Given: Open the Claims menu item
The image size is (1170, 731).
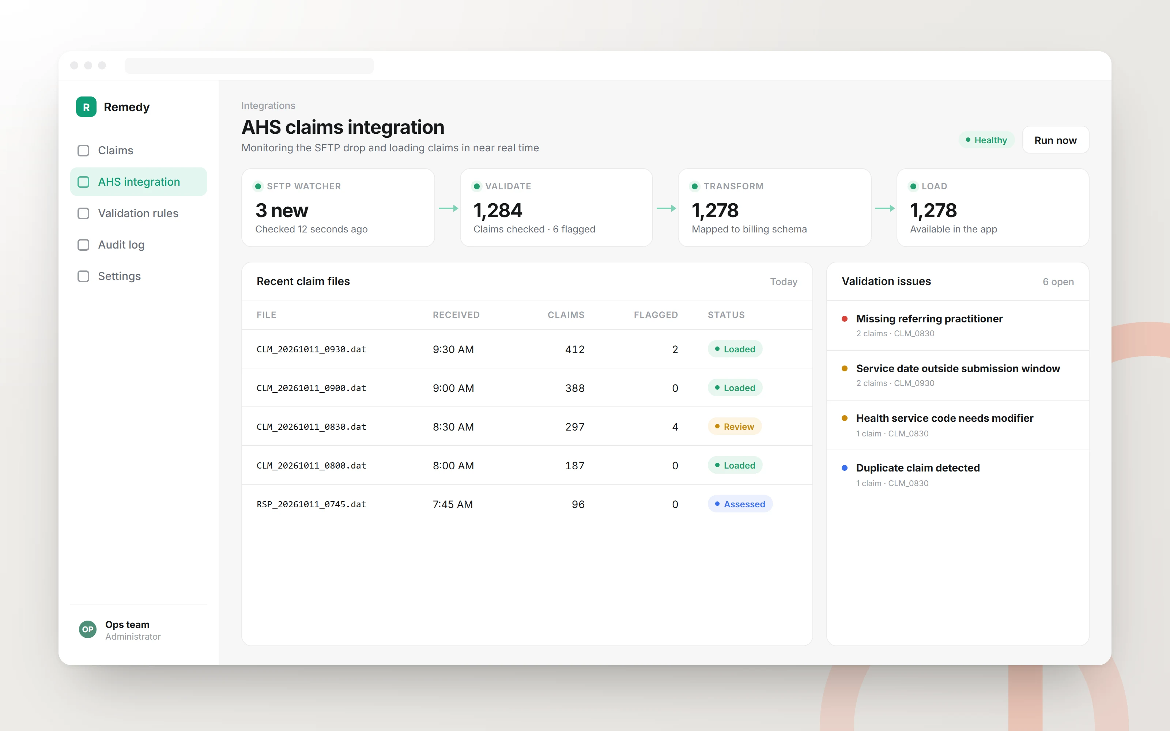Looking at the screenshot, I should tap(138, 150).
